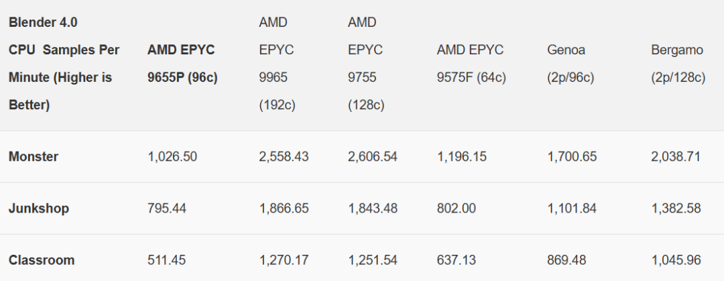Select Junkshop value 1,382.58
724x281 pixels.
pyautogui.click(x=676, y=209)
